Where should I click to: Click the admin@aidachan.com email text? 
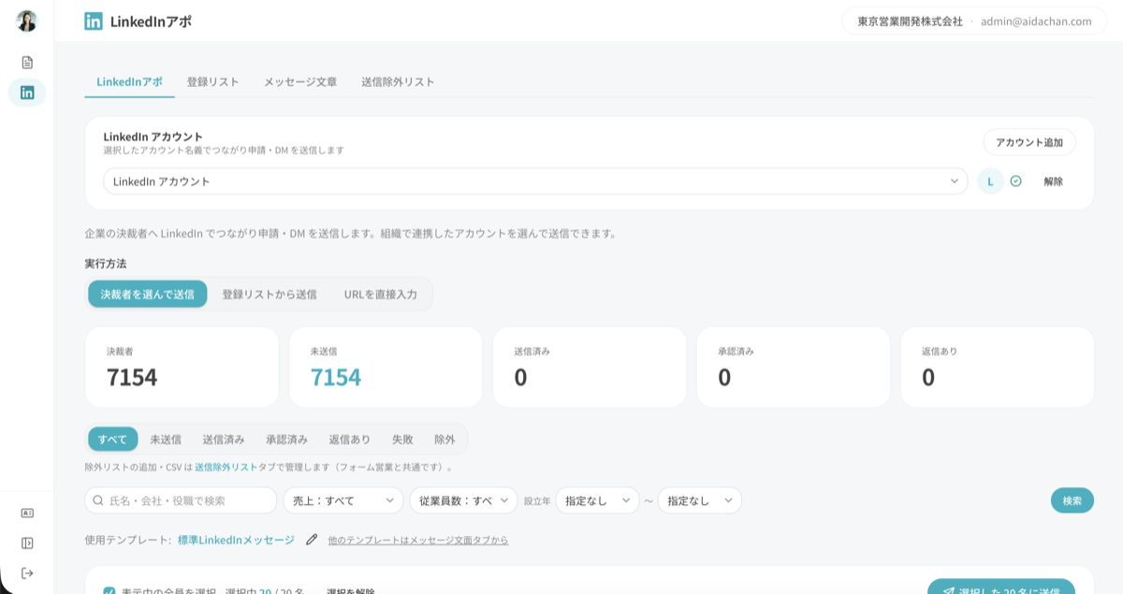click(x=1036, y=22)
